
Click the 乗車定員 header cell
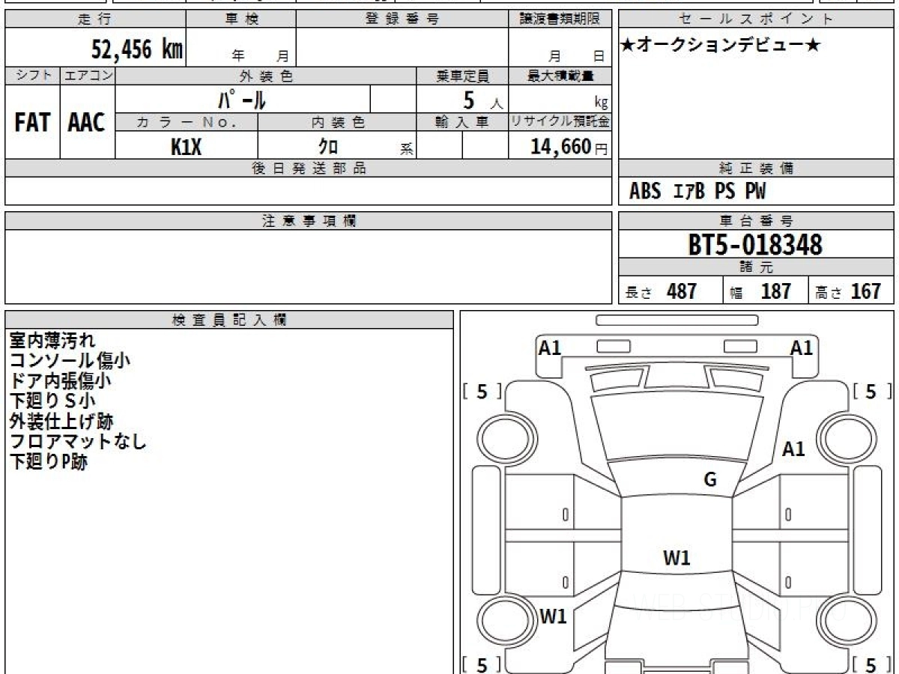pos(462,76)
